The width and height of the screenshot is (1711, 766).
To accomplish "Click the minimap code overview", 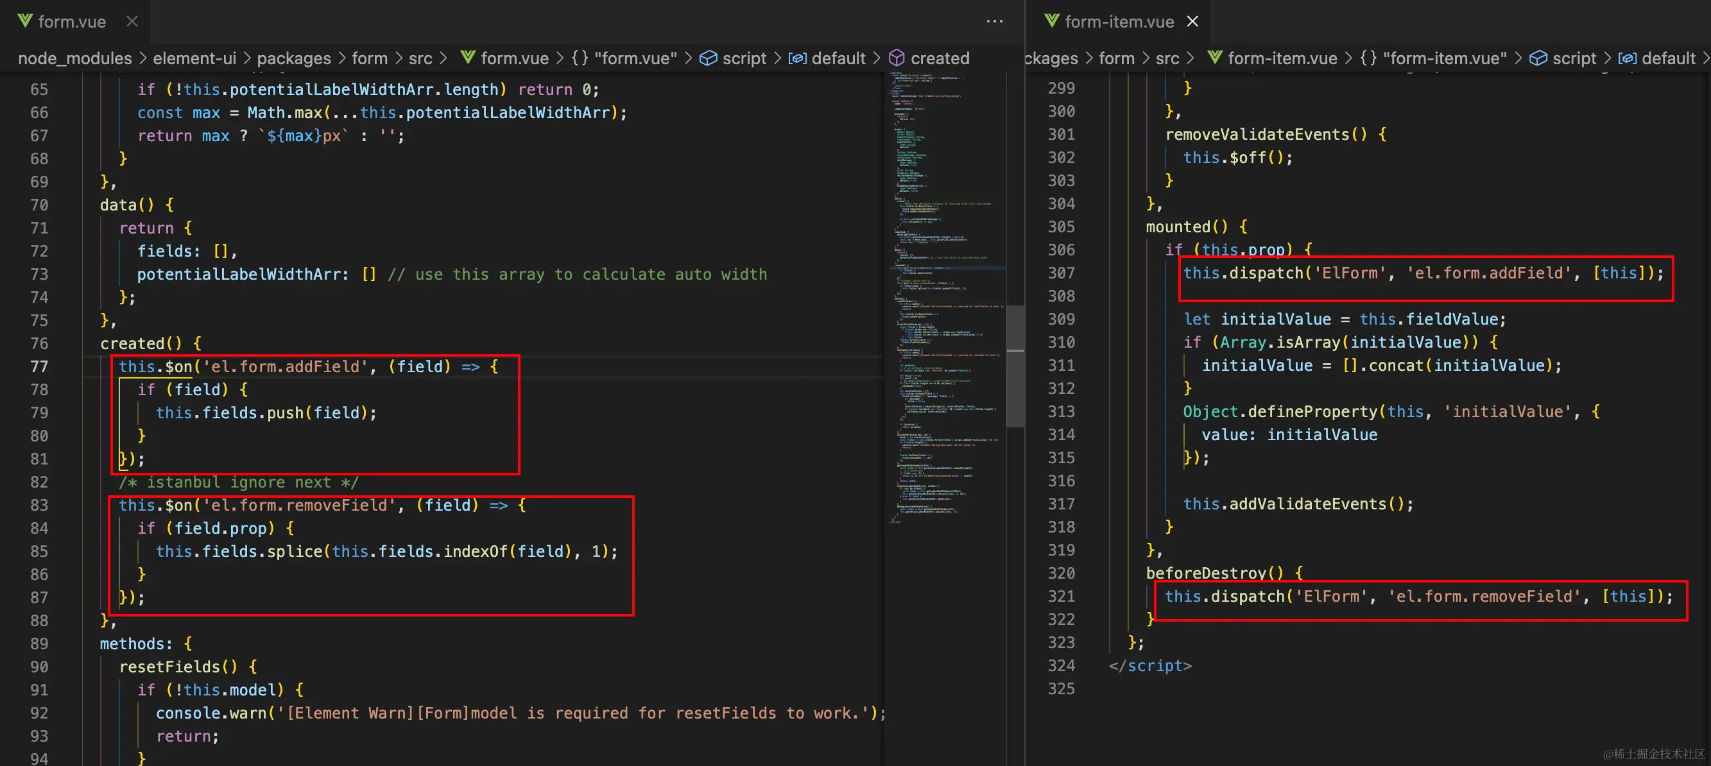I will (946, 299).
